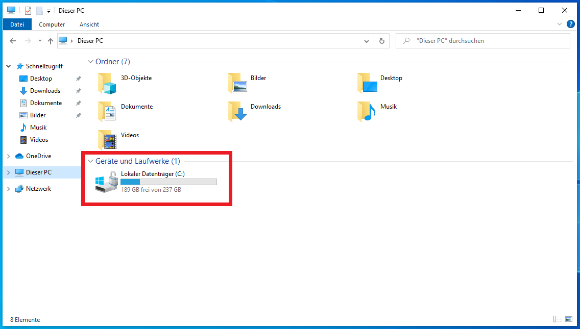This screenshot has height=329, width=580.
Task: Click the C: drive storage usage bar
Action: tap(168, 182)
